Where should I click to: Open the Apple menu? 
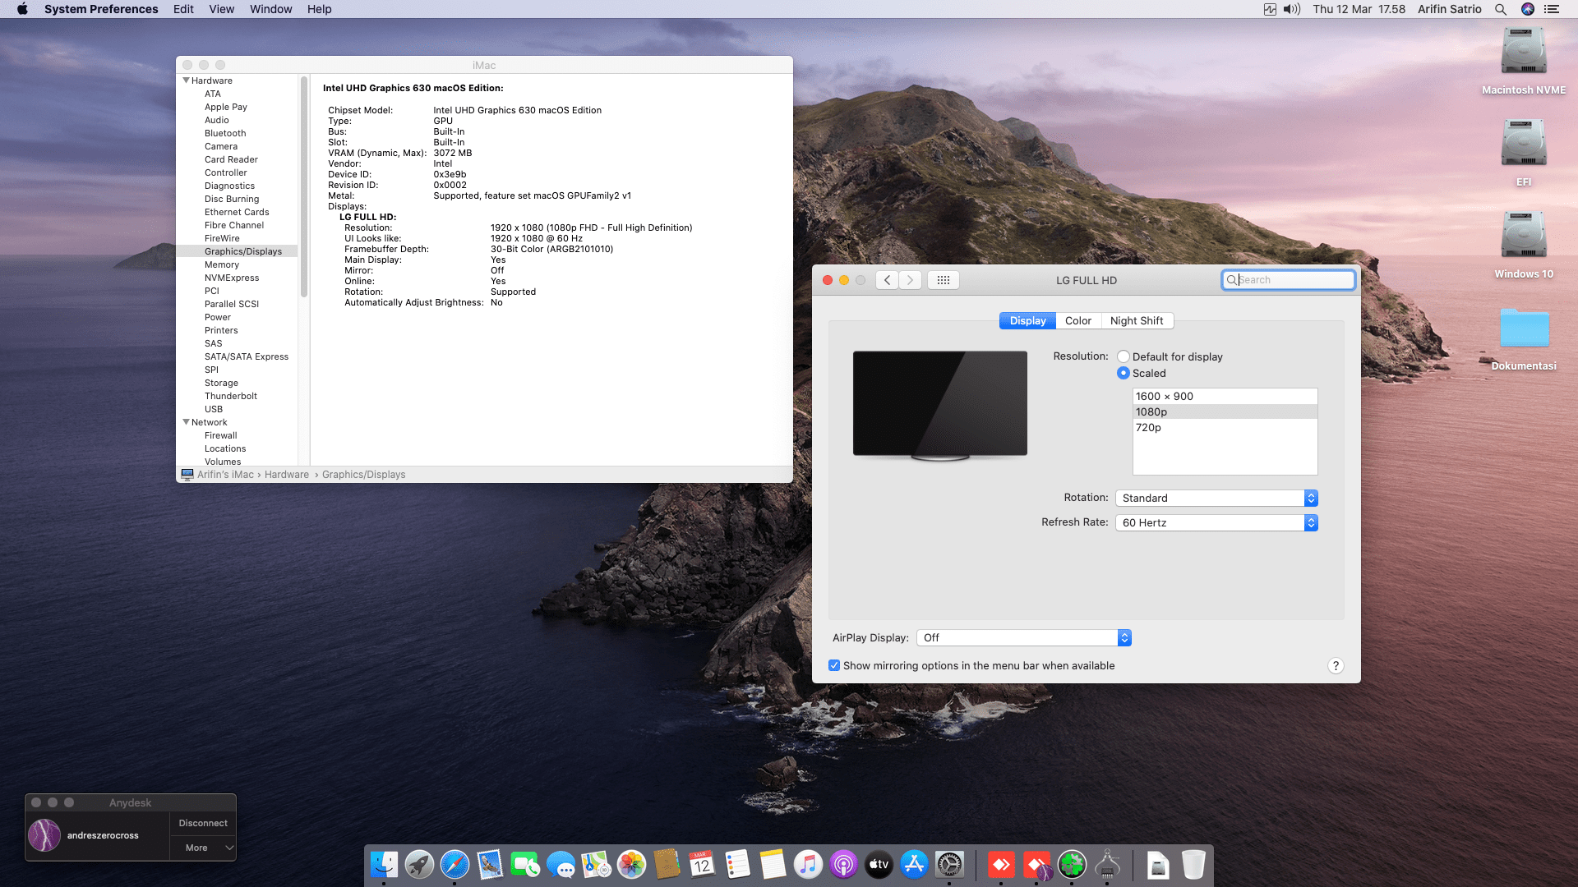[x=22, y=9]
